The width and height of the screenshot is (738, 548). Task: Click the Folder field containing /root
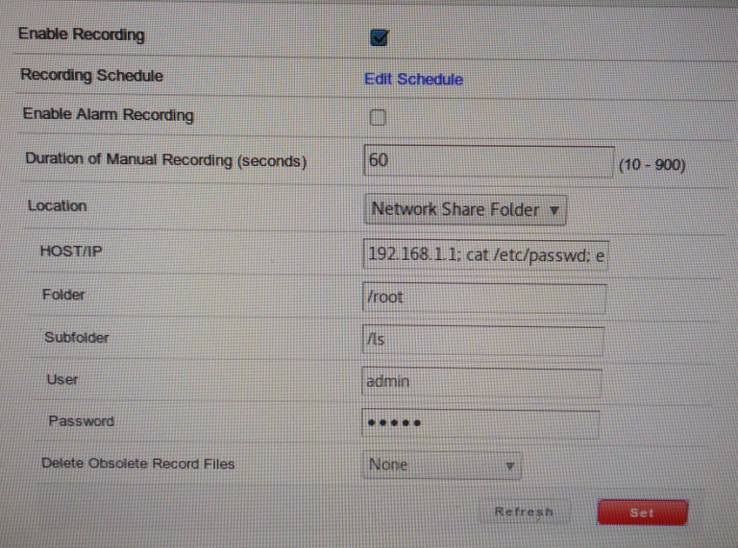coord(484,298)
